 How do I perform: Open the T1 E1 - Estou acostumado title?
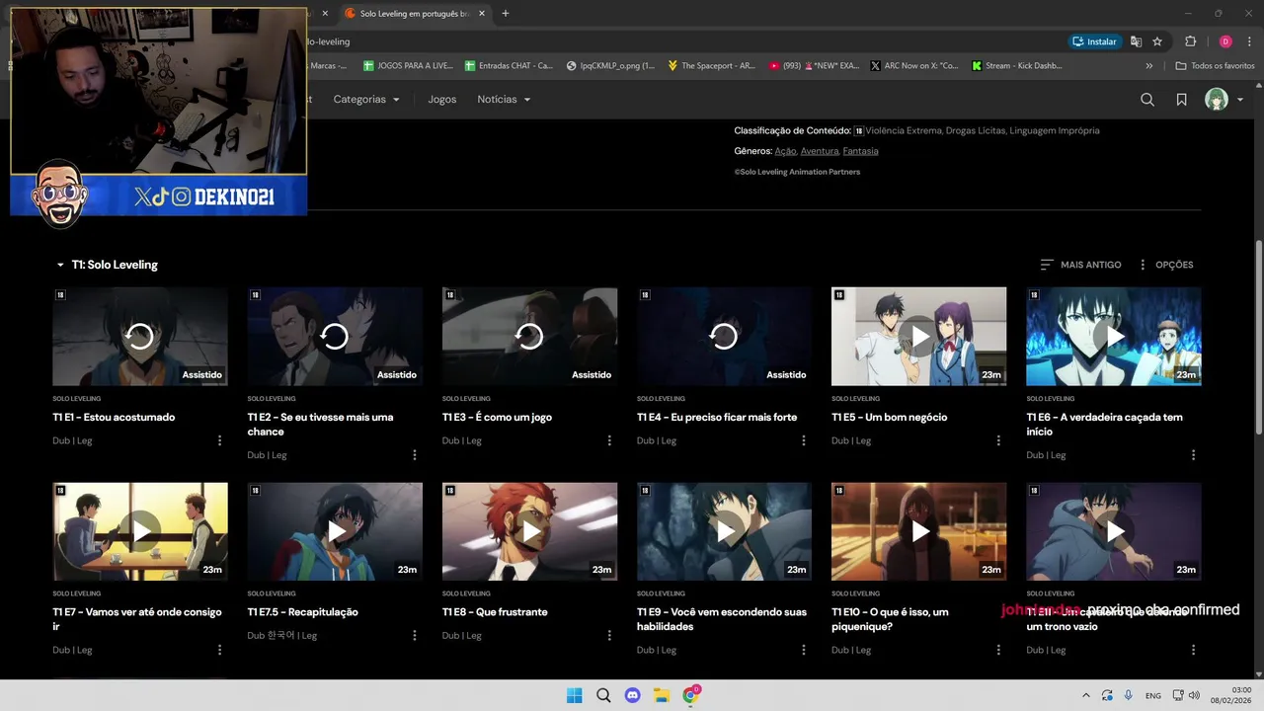114,417
